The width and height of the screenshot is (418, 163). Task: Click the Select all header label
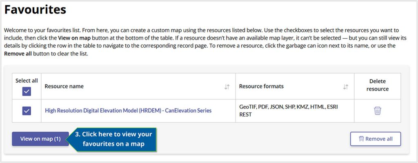point(27,81)
